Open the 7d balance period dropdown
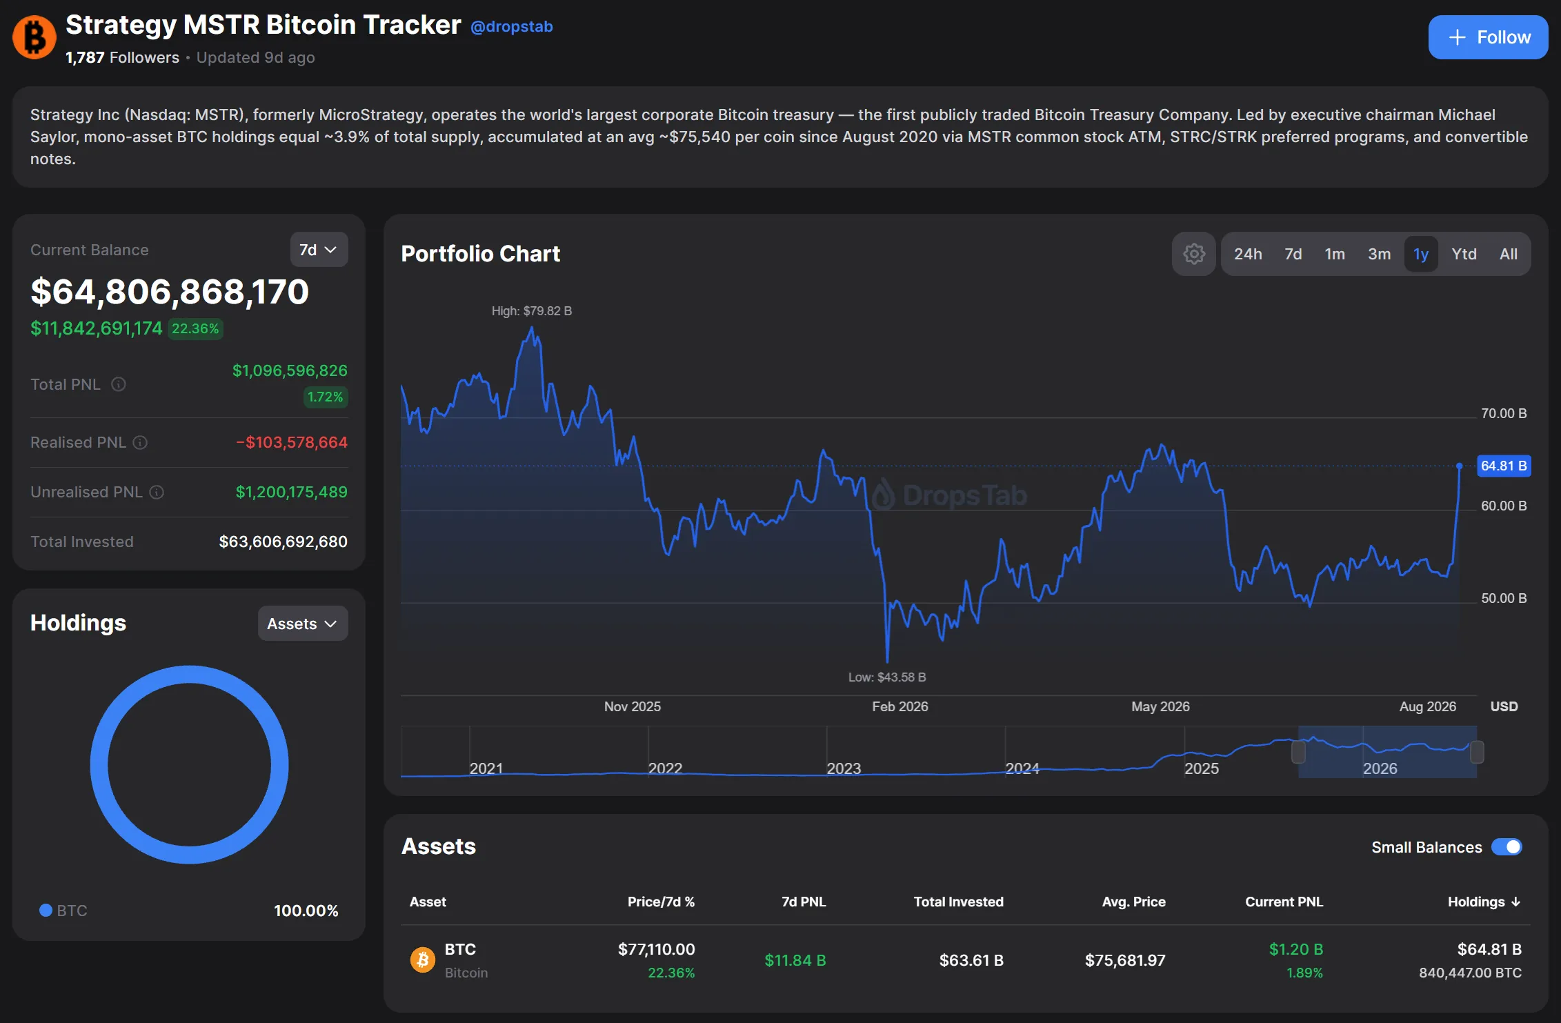 (319, 250)
